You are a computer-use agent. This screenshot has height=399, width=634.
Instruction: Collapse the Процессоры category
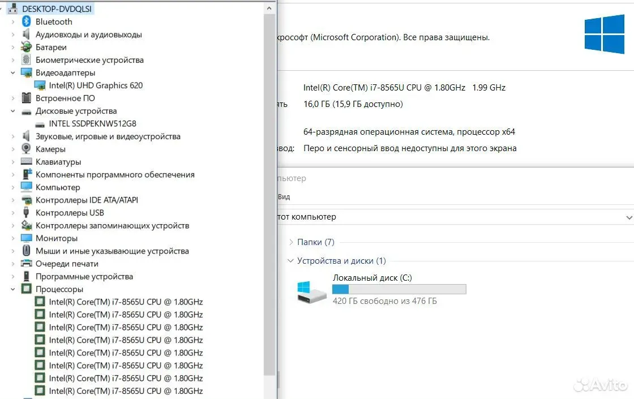[x=12, y=289]
